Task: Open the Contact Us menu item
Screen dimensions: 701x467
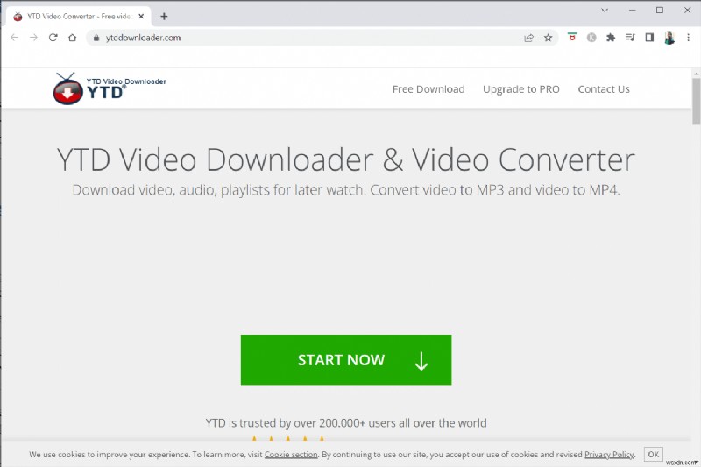Action: (604, 88)
